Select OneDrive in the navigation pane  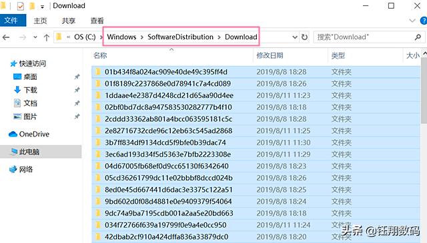click(29, 134)
